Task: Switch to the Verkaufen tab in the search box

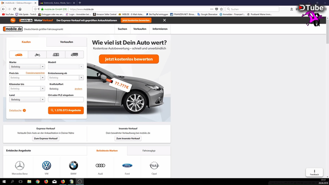Action: [66, 42]
